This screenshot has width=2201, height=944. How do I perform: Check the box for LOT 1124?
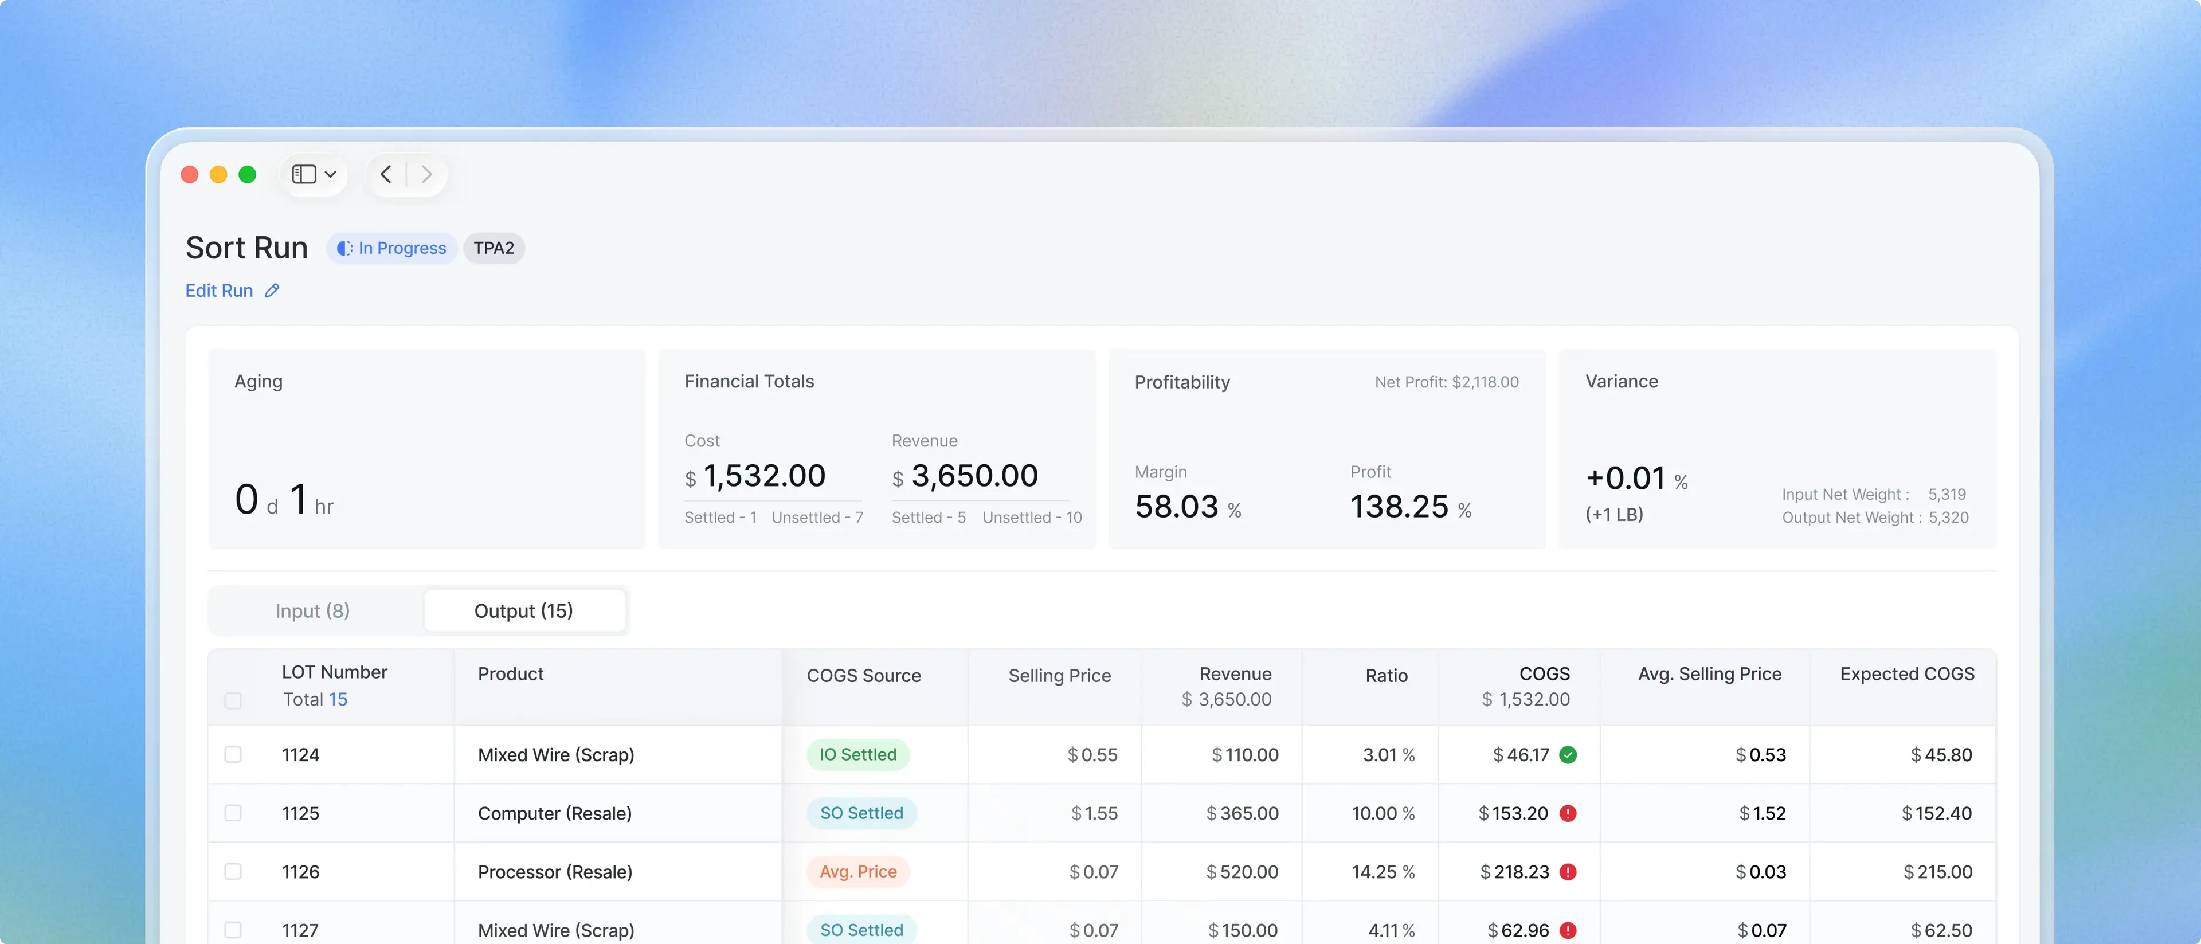coord(233,754)
